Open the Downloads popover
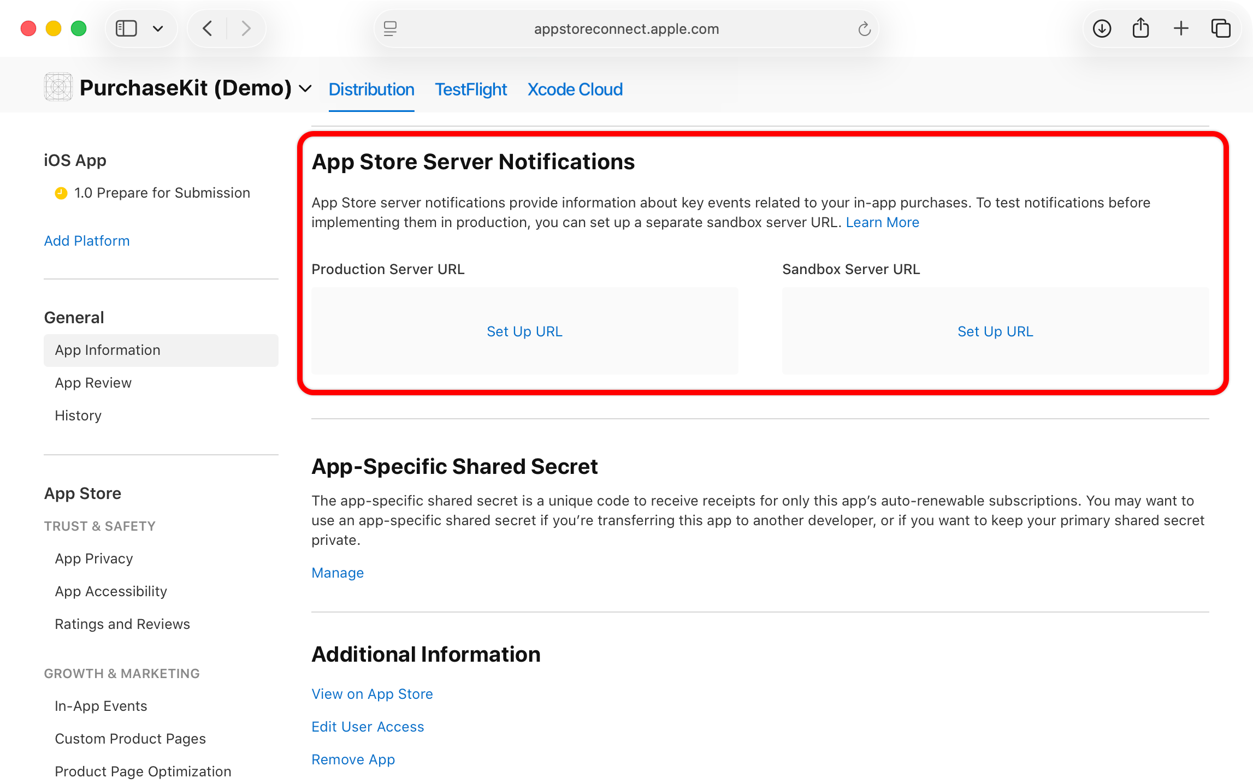Image resolution: width=1253 pixels, height=784 pixels. pos(1101,28)
